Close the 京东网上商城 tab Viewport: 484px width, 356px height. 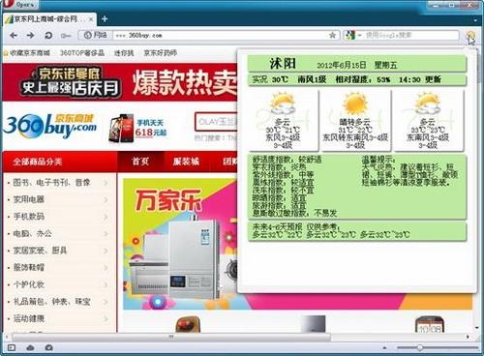[x=91, y=19]
